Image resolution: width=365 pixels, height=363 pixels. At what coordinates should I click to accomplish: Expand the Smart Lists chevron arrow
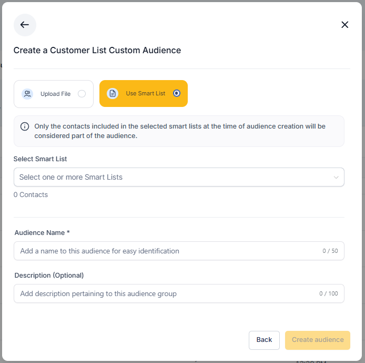click(337, 178)
